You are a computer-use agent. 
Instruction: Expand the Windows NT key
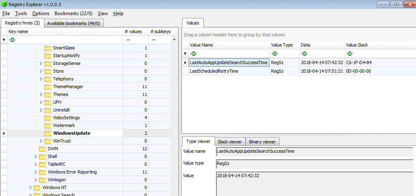(x=31, y=187)
